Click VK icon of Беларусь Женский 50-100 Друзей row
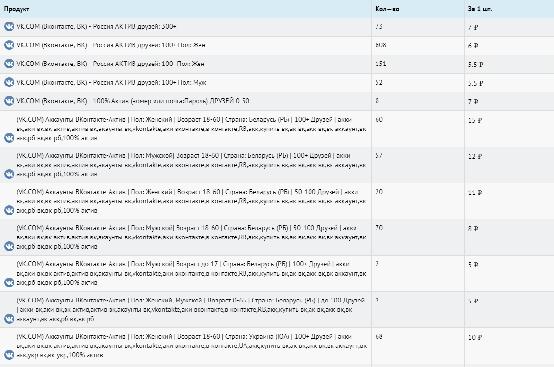This screenshot has height=367, width=554. pyautogui.click(x=9, y=210)
